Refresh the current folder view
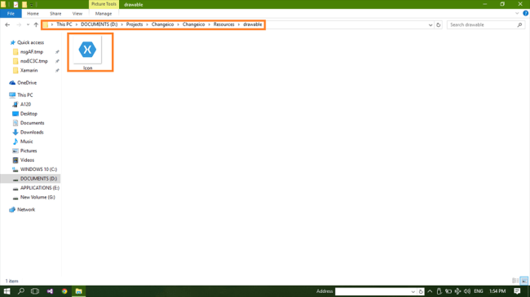Screen dimensions: 530x297 (x=439, y=25)
